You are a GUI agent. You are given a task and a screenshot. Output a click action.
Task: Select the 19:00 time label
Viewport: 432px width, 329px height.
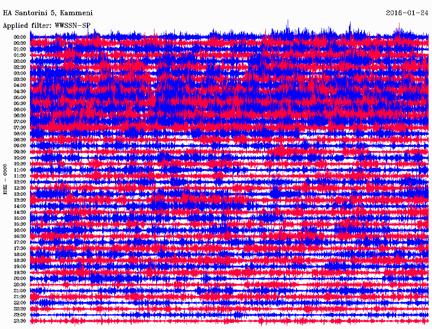[x=19, y=267]
